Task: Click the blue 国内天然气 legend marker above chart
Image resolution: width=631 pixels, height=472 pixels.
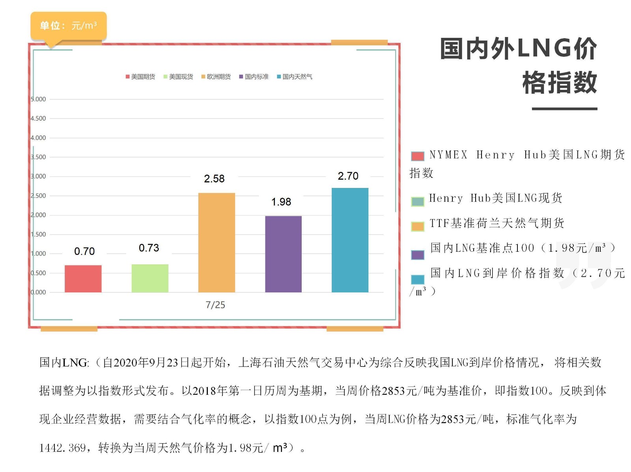Action: click(279, 77)
